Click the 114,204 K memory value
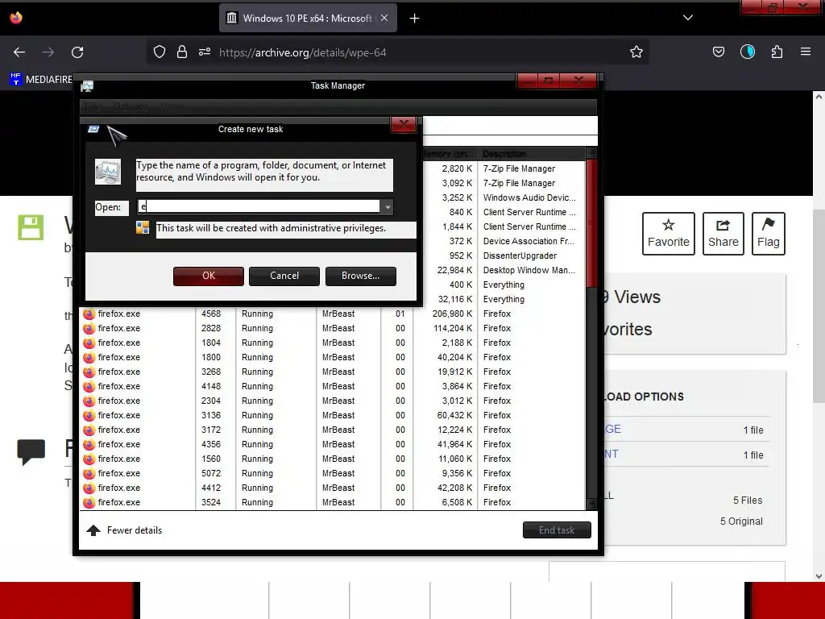 click(453, 329)
